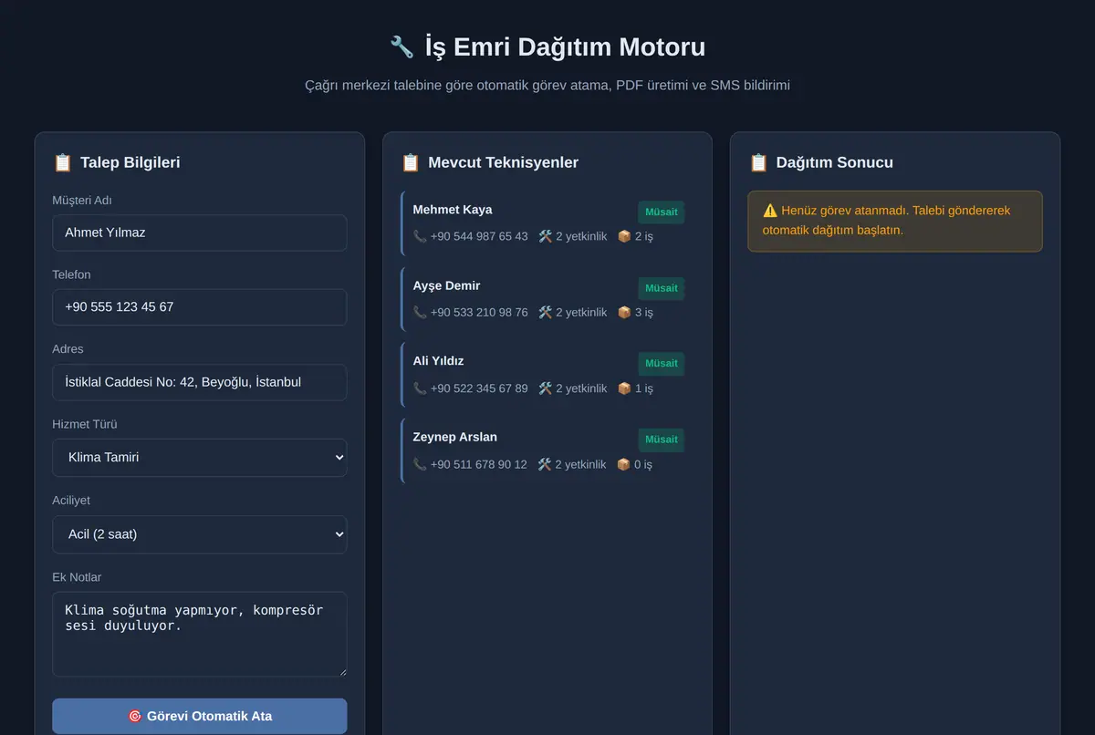This screenshot has width=1095, height=735.
Task: Click the phone icon in Mehmet Kaya's card
Action: 420,236
